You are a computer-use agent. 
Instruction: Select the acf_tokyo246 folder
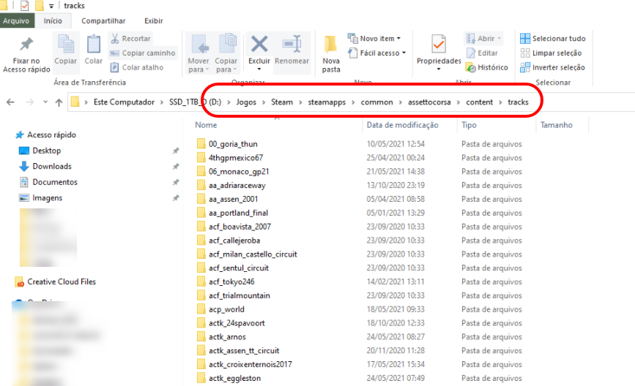[231, 281]
